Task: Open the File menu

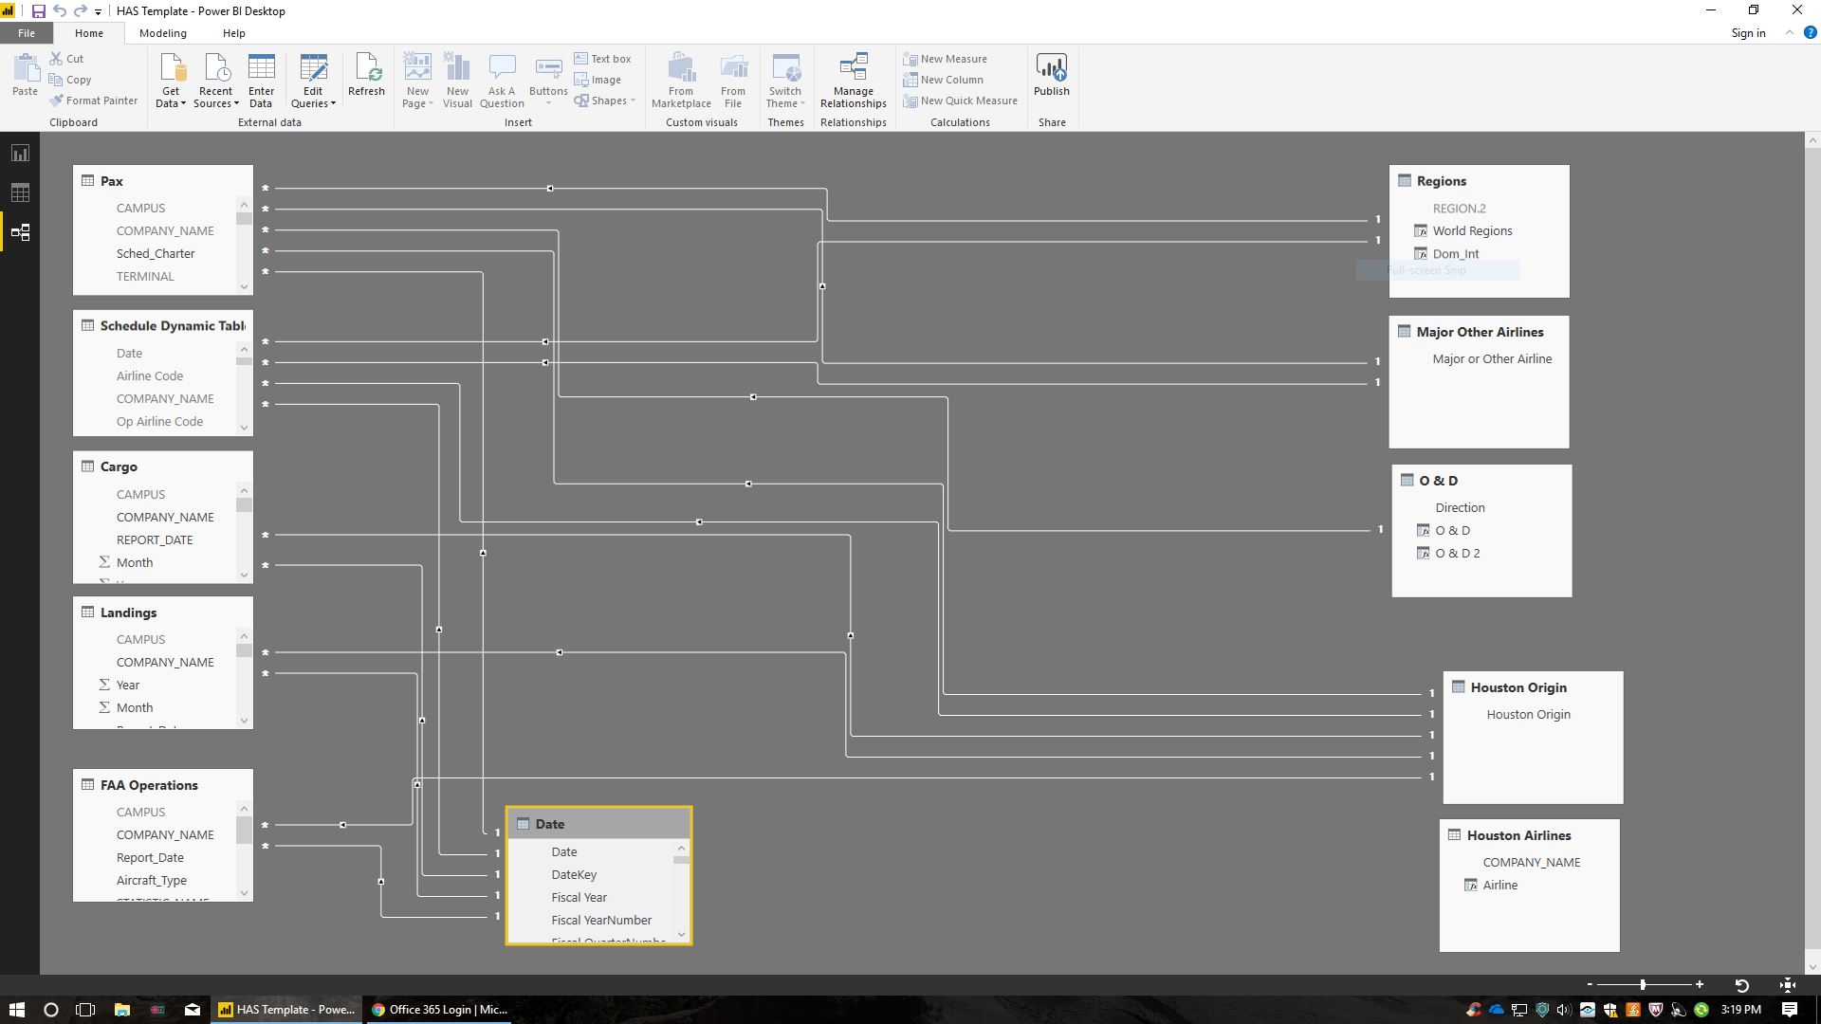Action: click(x=27, y=33)
